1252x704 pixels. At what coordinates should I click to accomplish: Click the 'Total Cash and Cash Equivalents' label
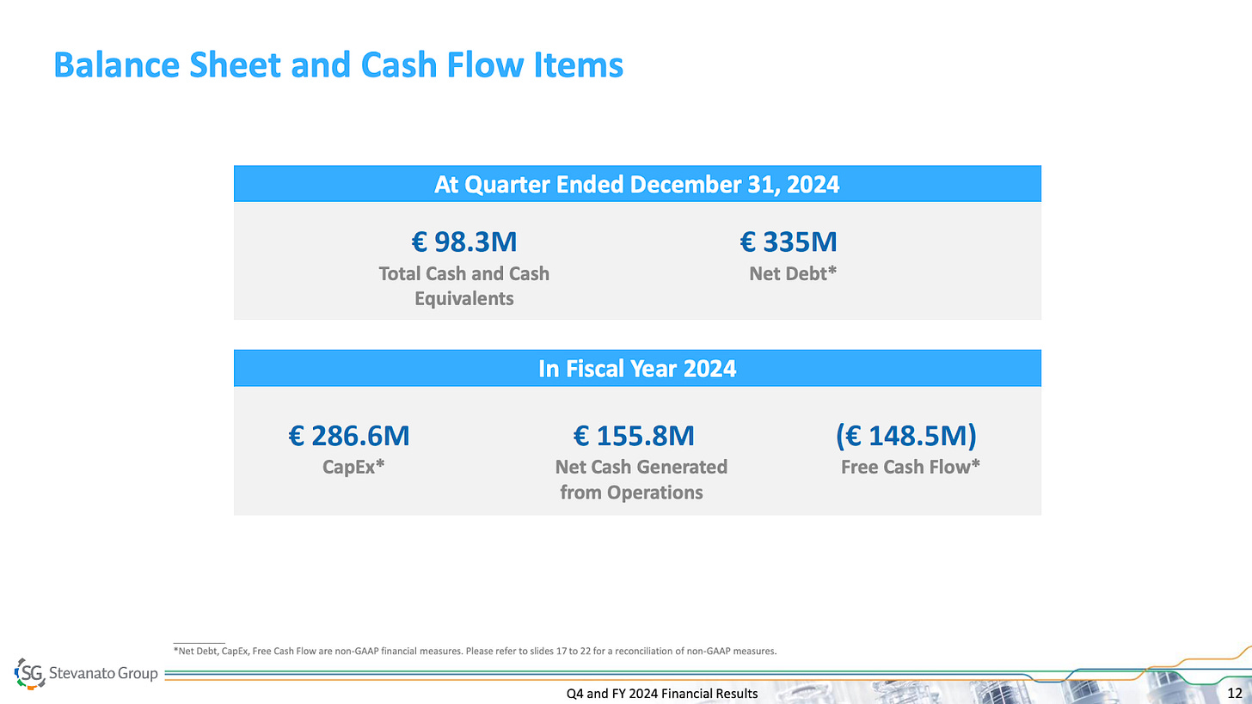point(464,286)
